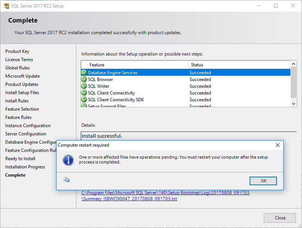Select Feature Selection step in sidebar

pyautogui.click(x=22, y=109)
